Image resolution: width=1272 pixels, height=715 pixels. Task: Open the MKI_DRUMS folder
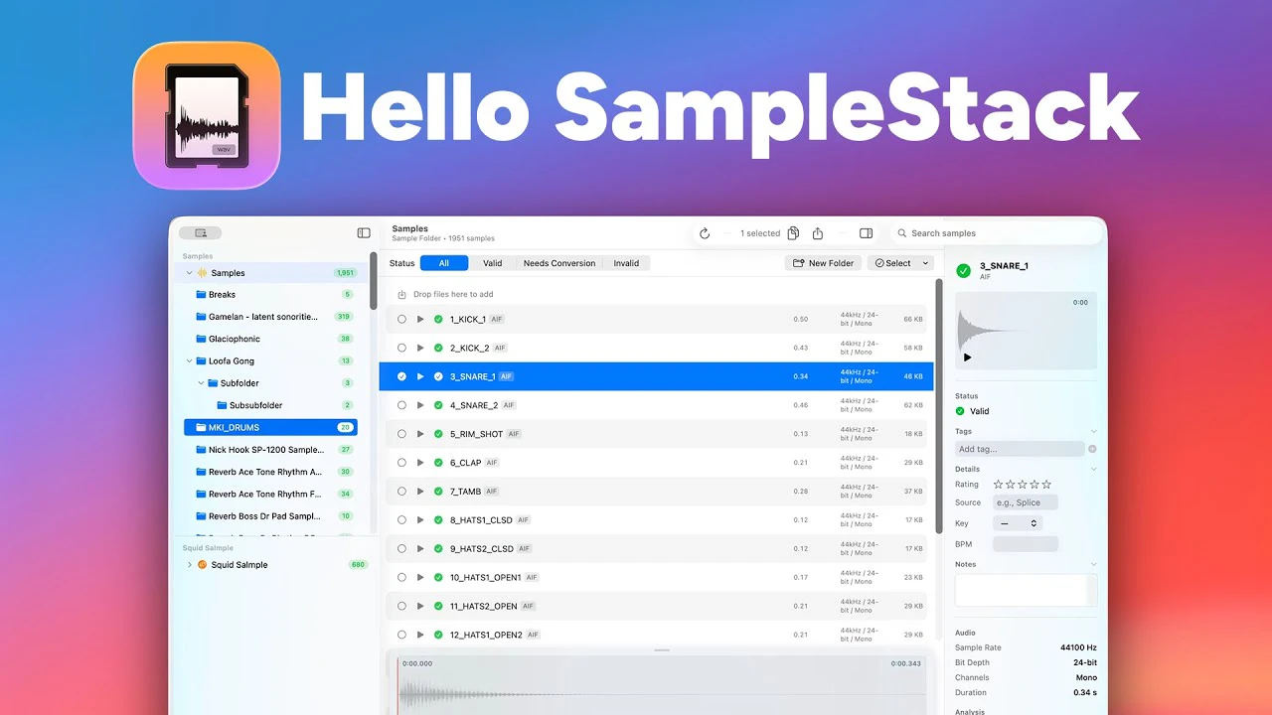pos(270,427)
